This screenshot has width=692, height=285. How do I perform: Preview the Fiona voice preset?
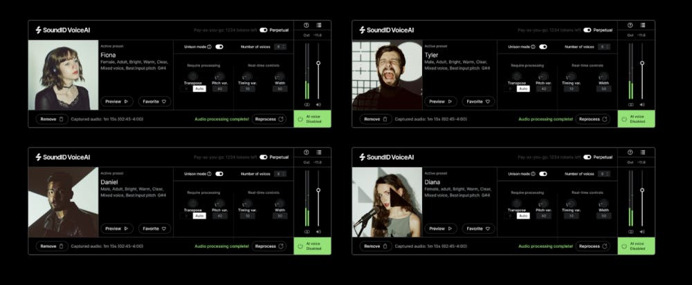click(x=117, y=101)
